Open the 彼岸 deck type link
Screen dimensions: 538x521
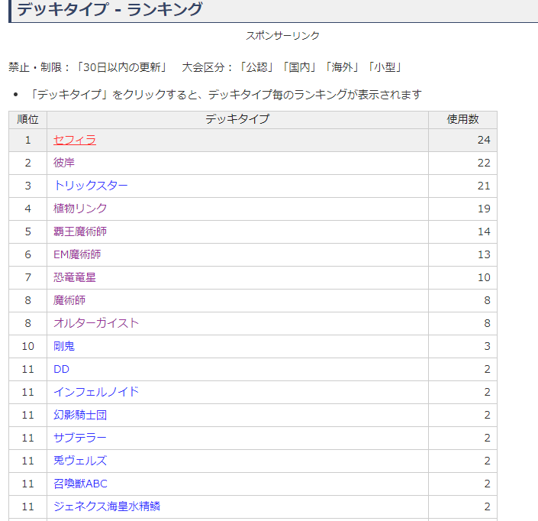tap(64, 163)
